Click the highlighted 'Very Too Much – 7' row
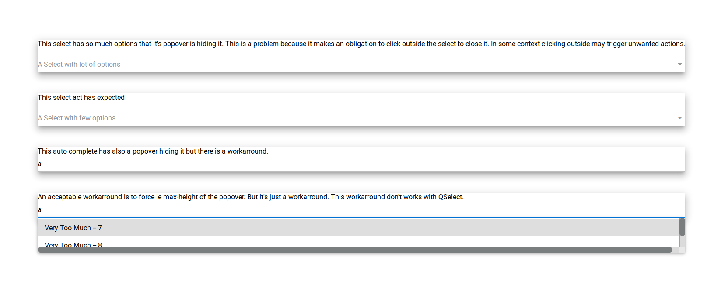 (175, 227)
